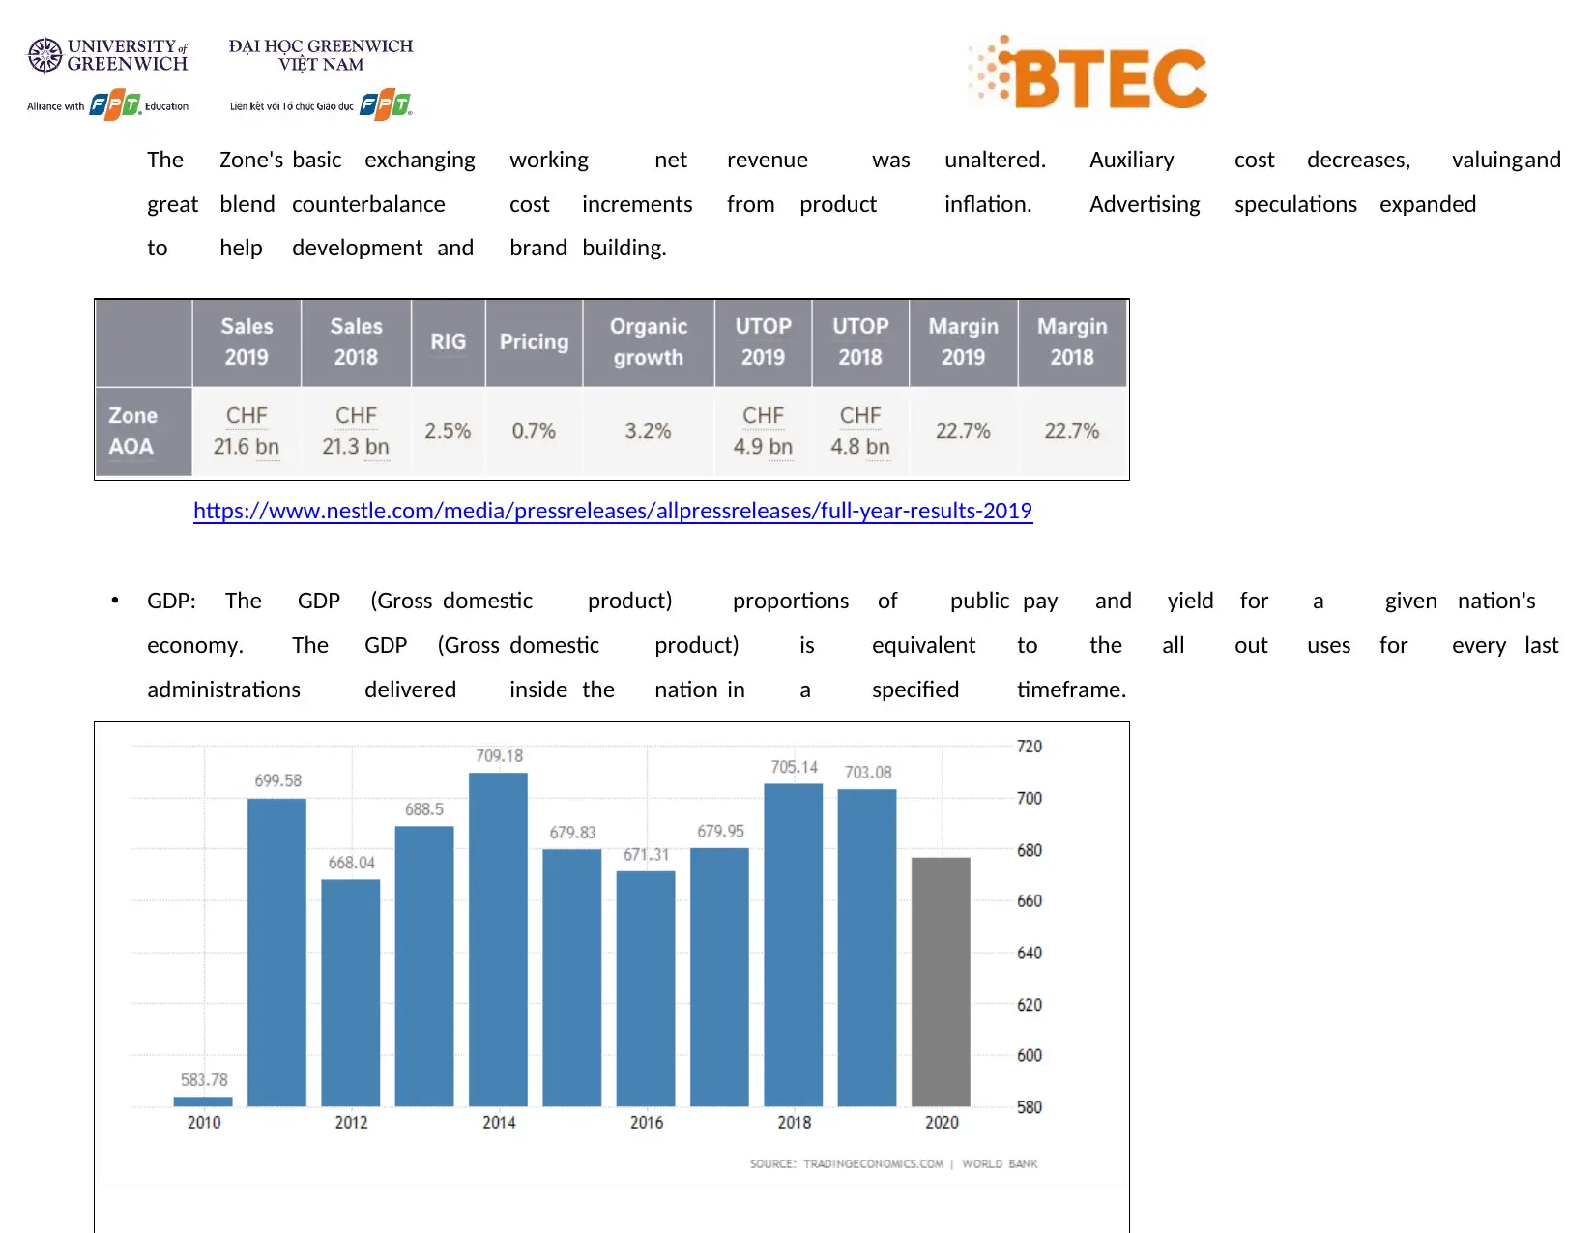Click the '3.2%' organic growth cell
This screenshot has width=1596, height=1233.
(648, 431)
